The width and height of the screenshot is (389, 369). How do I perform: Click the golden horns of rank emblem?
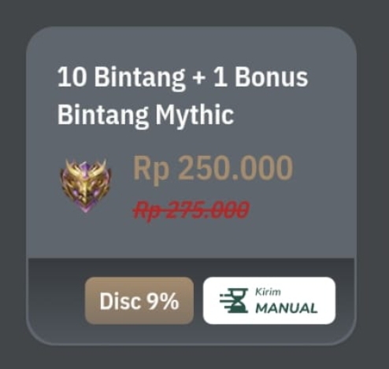point(86,167)
